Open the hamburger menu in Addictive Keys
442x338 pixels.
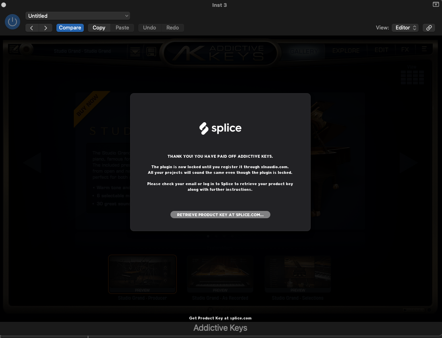click(x=424, y=49)
